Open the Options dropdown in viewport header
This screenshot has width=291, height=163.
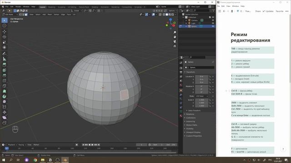[172, 11]
